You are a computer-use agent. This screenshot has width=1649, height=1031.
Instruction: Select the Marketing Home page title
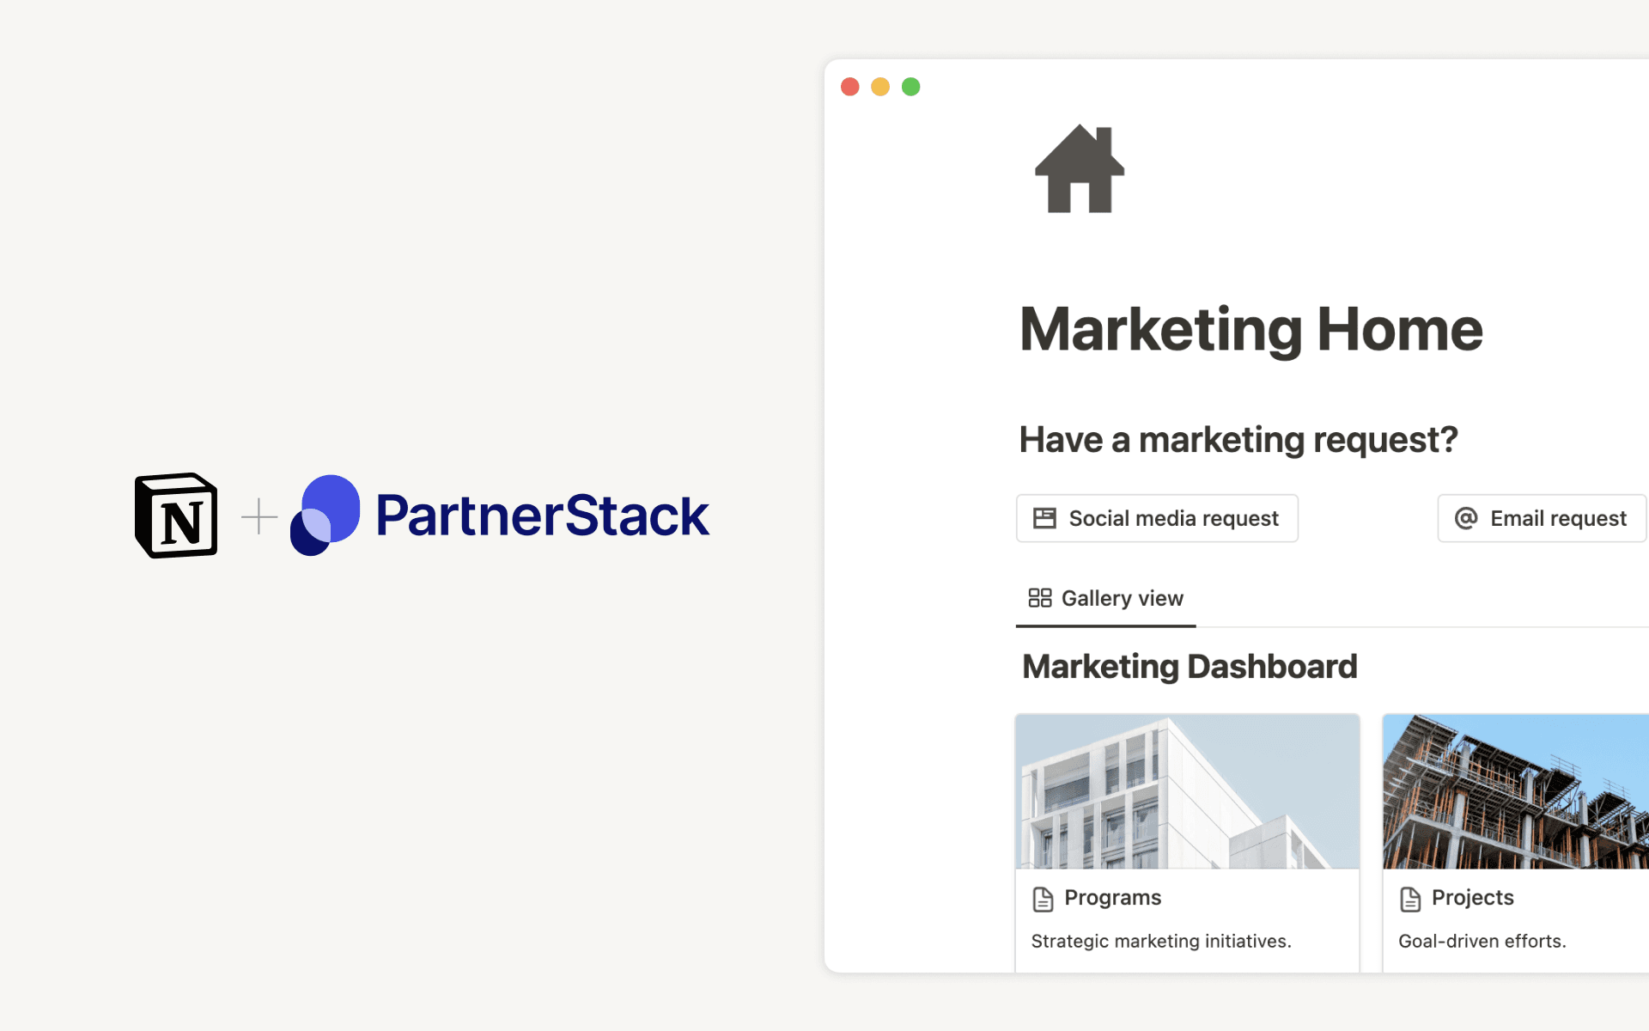[1250, 329]
